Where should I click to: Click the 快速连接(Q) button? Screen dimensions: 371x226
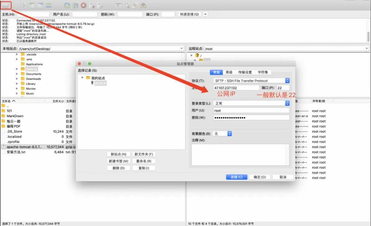click(189, 14)
